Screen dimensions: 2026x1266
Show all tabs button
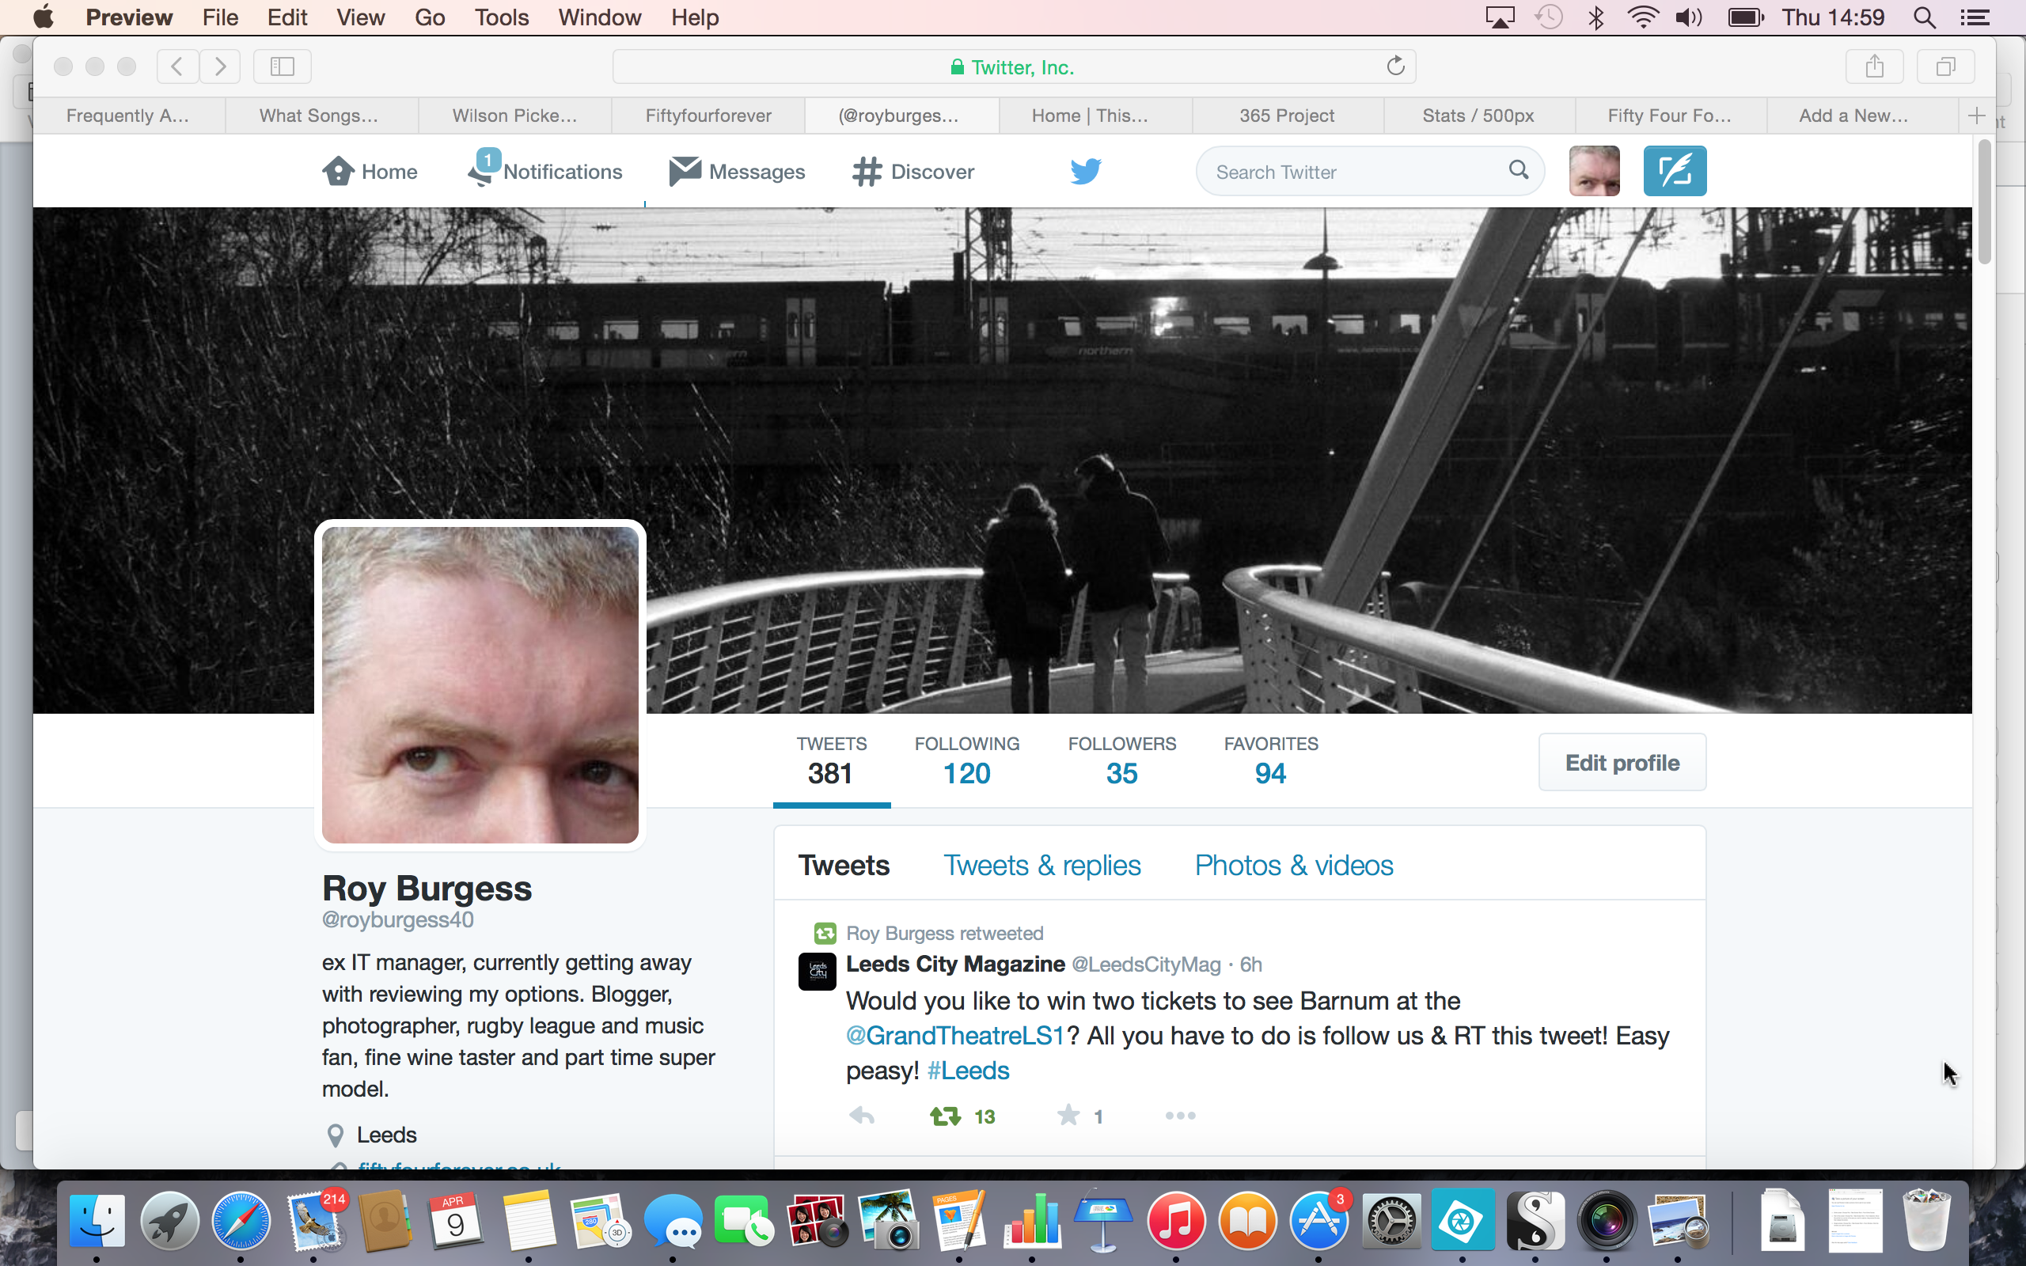click(x=1945, y=66)
